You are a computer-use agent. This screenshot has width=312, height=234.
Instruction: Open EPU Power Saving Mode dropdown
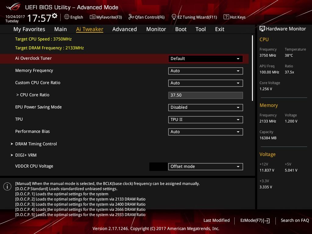point(205,108)
